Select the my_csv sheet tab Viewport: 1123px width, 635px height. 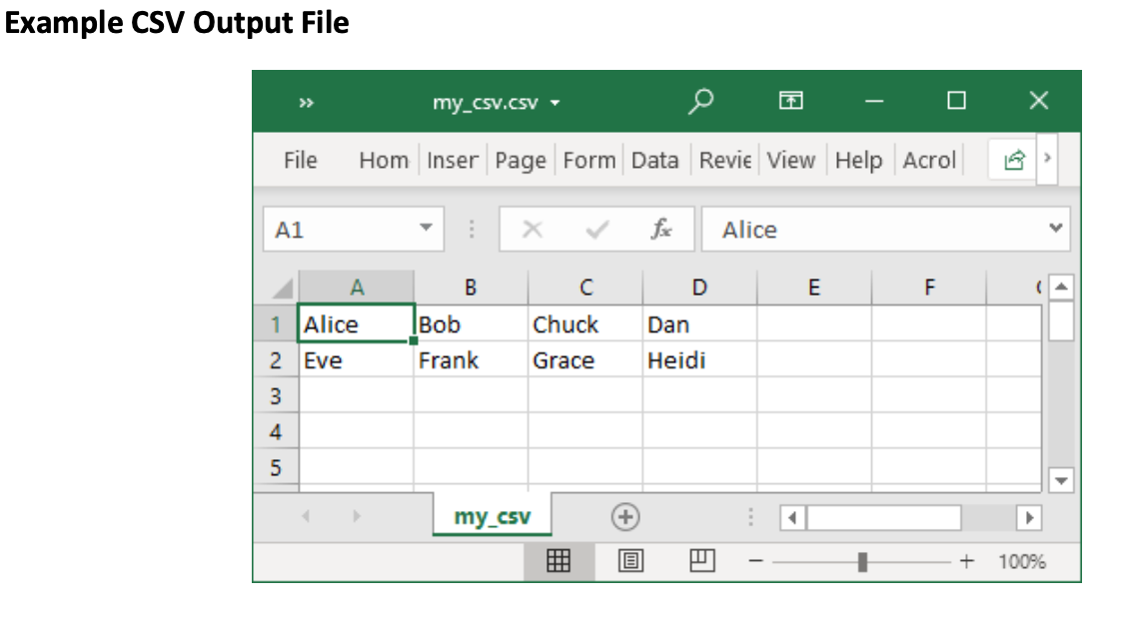tap(492, 515)
